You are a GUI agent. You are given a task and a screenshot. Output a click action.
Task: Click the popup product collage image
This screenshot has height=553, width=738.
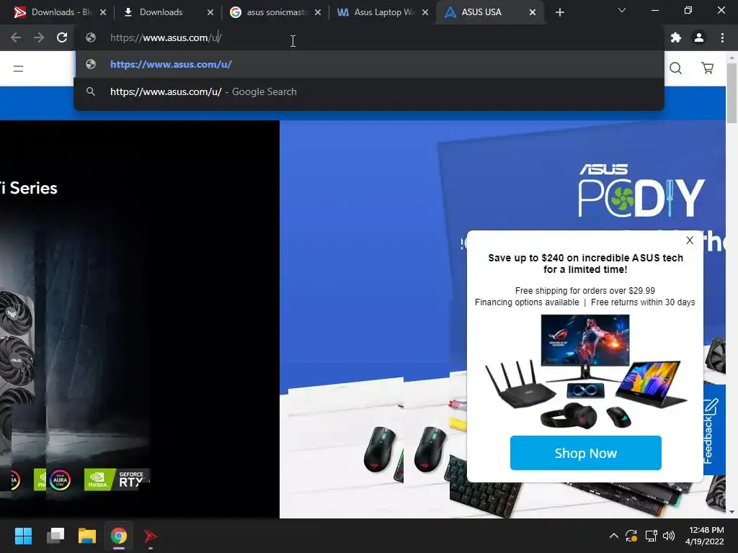tap(585, 372)
